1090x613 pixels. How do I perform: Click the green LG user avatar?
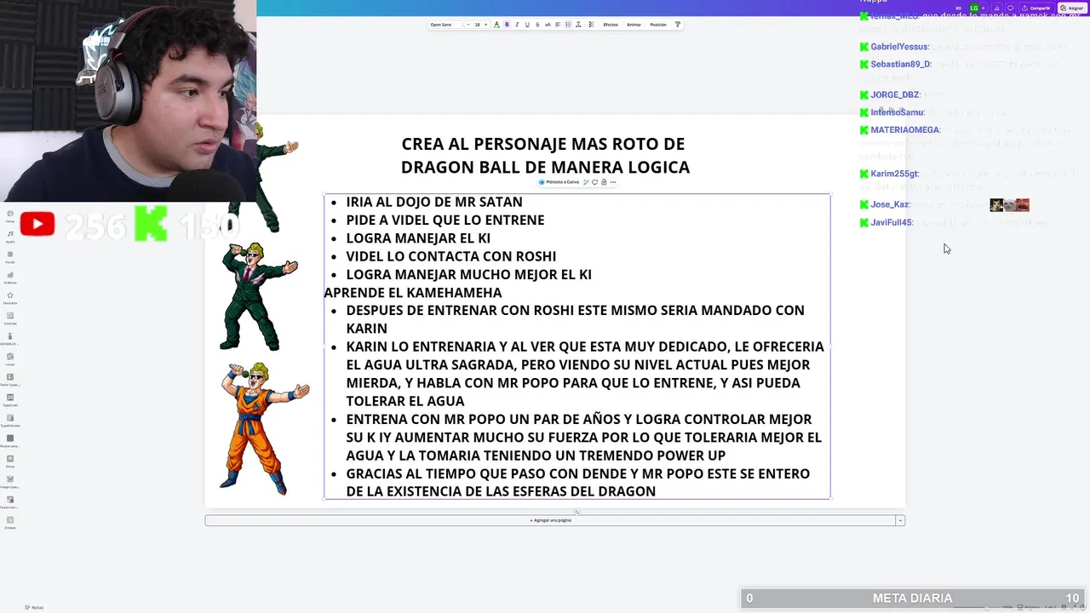(974, 9)
